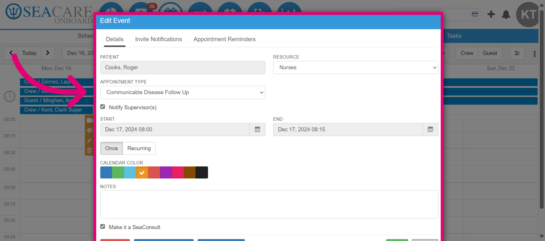Open the END date calendar picker icon
Screen dimensions: 545x241
pyautogui.click(x=430, y=129)
